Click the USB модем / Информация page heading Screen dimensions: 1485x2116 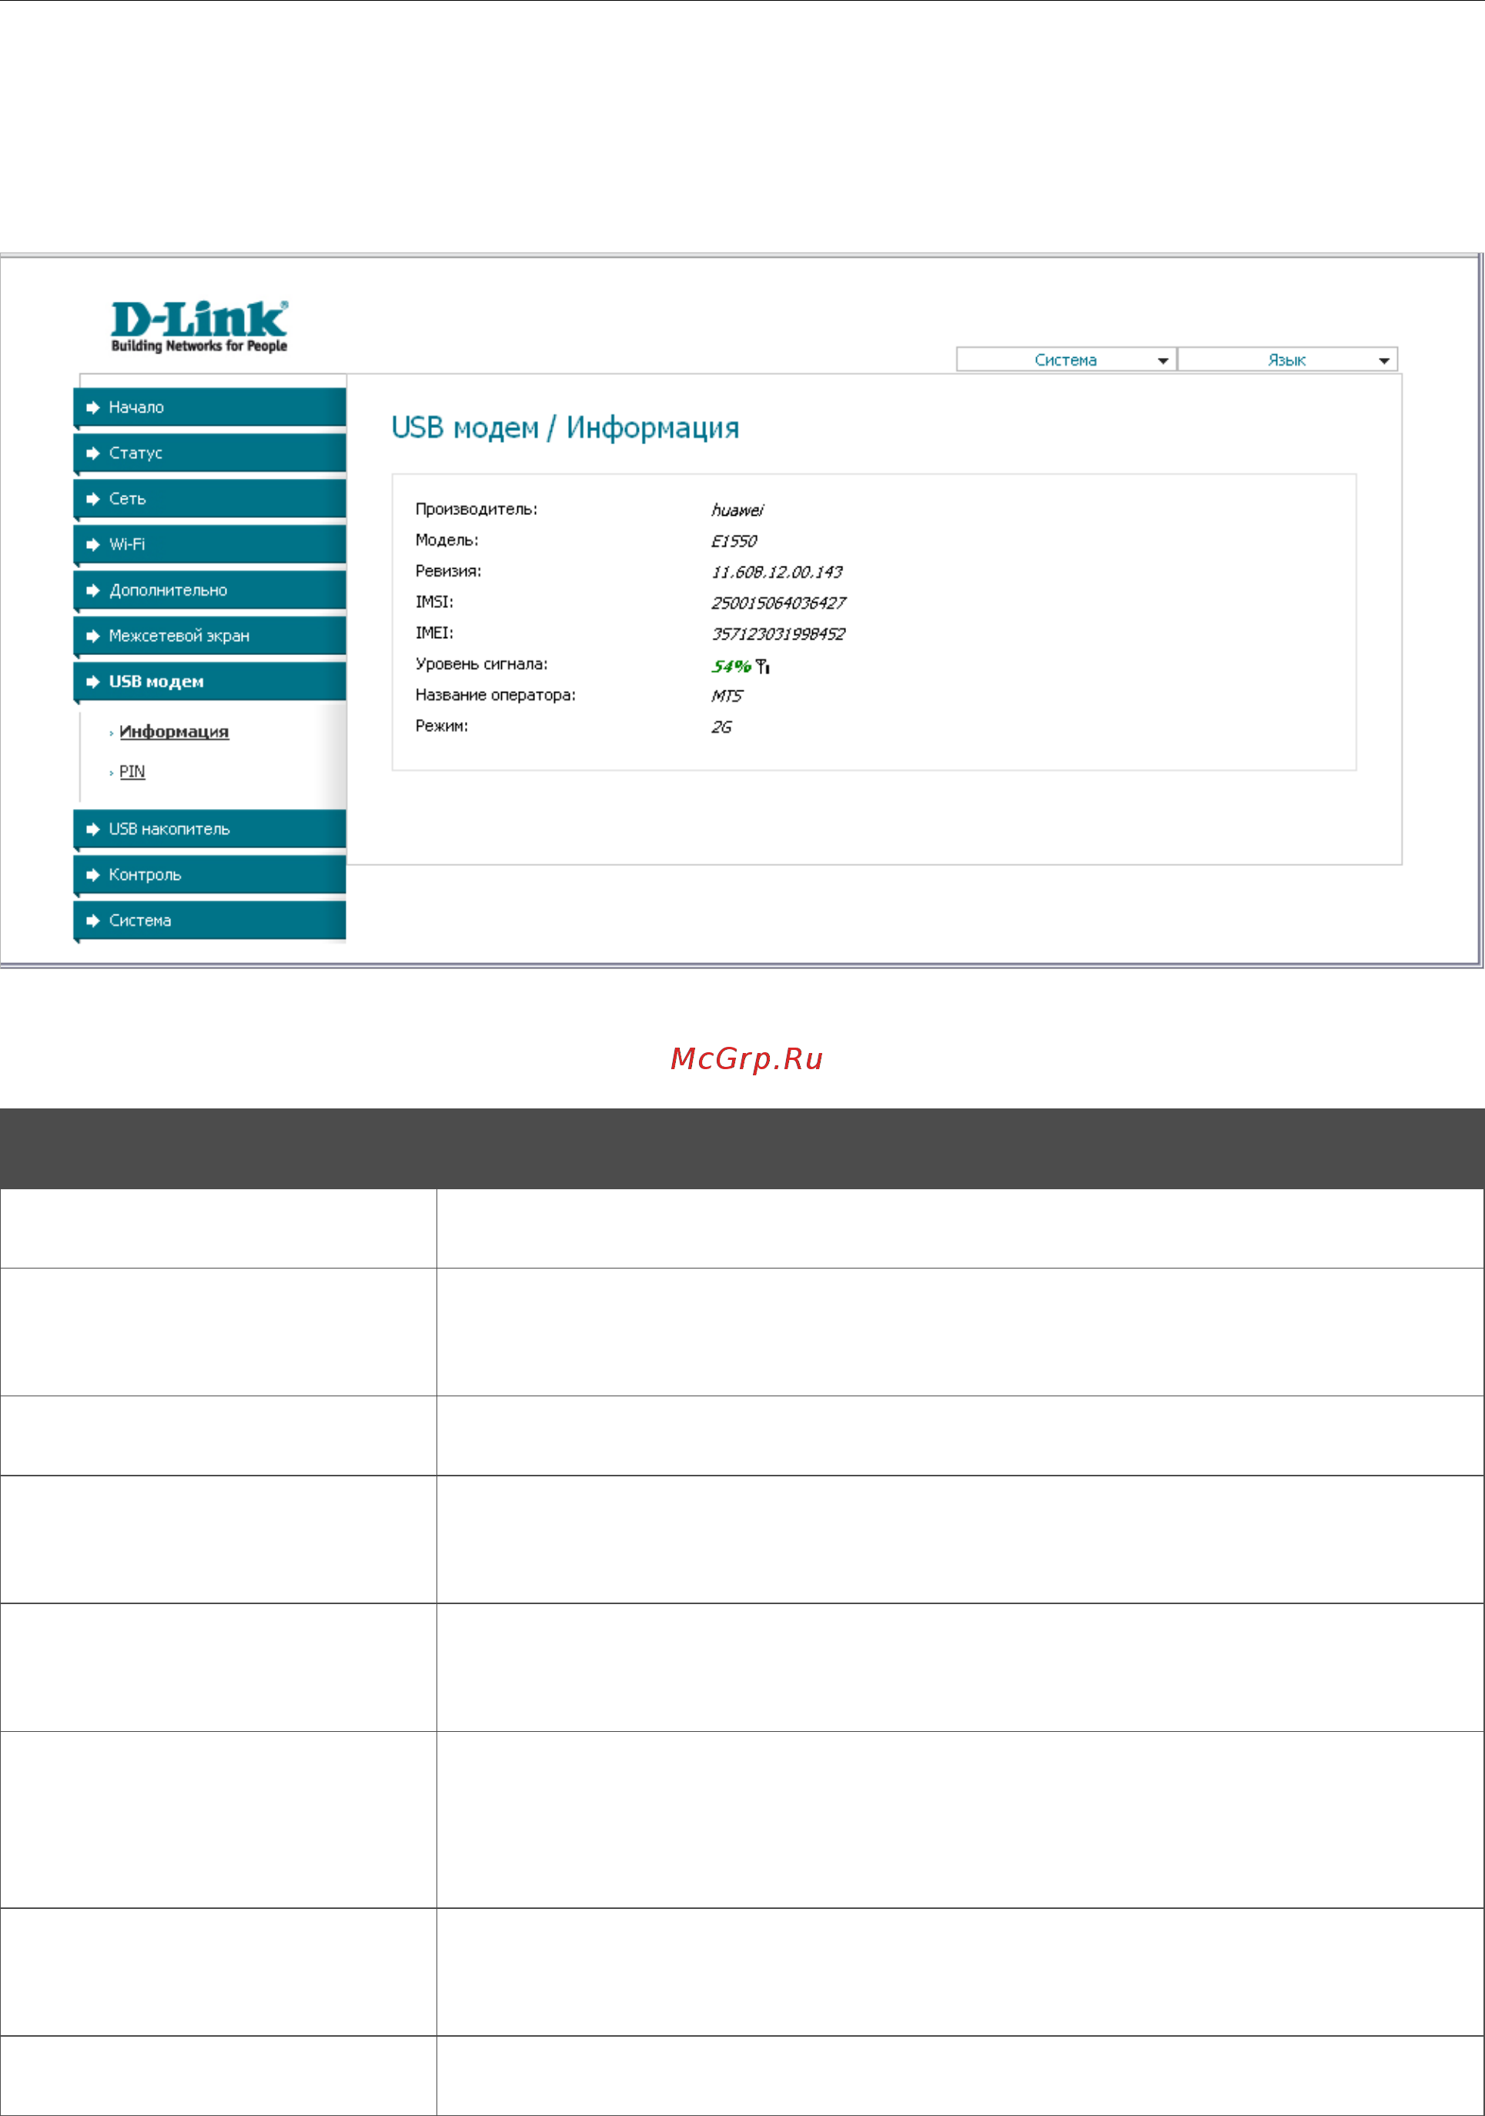pos(565,428)
